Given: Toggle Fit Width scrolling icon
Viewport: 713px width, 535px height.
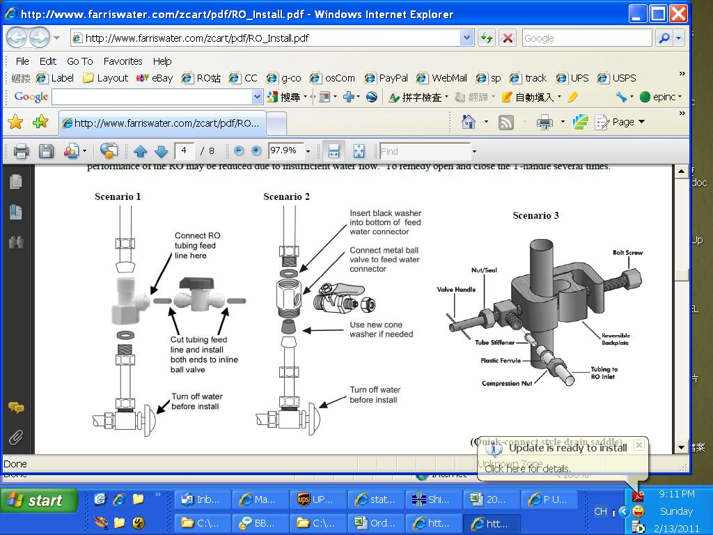Looking at the screenshot, I should point(334,151).
